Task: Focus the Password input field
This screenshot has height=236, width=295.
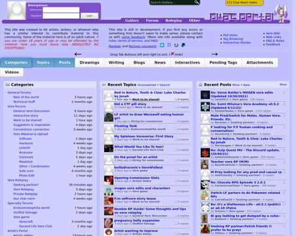Action: 61,16
